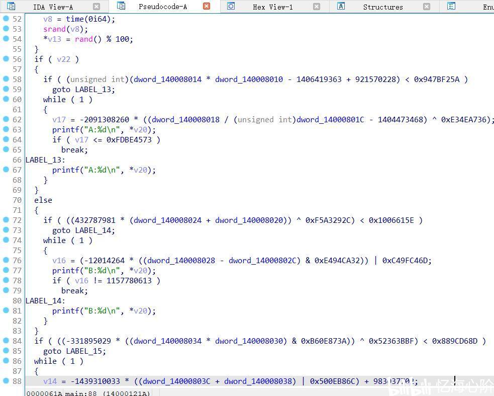The image size is (494, 396).
Task: Toggle breakpoint dot on line 58
Action: [x=6, y=79]
